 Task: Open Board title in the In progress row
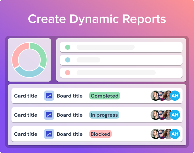coord(70,115)
